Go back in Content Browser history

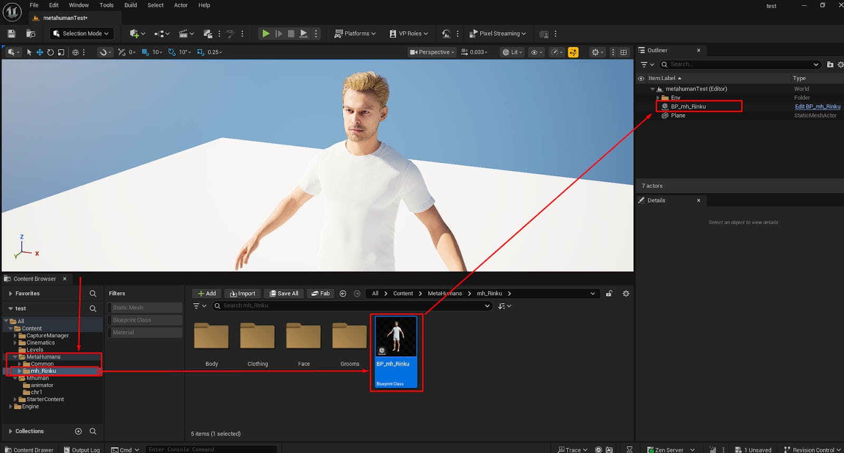[343, 294]
